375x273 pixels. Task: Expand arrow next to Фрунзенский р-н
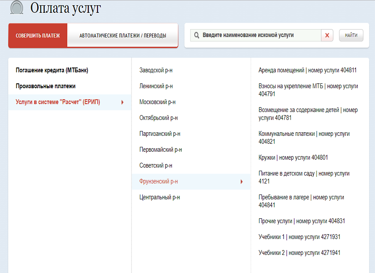click(242, 182)
